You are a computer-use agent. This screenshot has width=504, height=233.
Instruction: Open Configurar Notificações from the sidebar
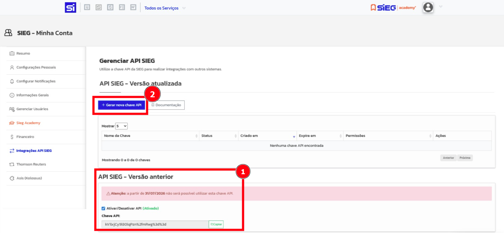pyautogui.click(x=36, y=81)
